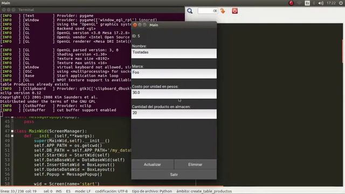The image size is (345, 194).
Task: Click 'Cantidad del producto en almacen:' label
Action: (x=161, y=107)
